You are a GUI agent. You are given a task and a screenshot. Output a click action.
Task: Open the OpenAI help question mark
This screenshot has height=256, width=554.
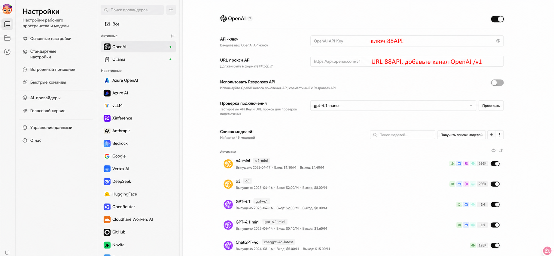[250, 19]
